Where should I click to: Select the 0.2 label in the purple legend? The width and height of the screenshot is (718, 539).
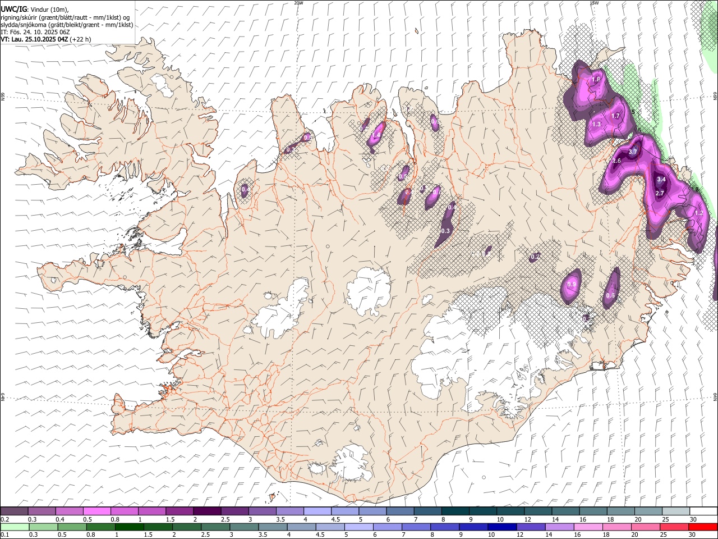[x=4, y=519]
